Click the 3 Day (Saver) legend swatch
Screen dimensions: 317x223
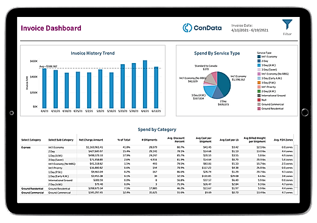(259, 70)
